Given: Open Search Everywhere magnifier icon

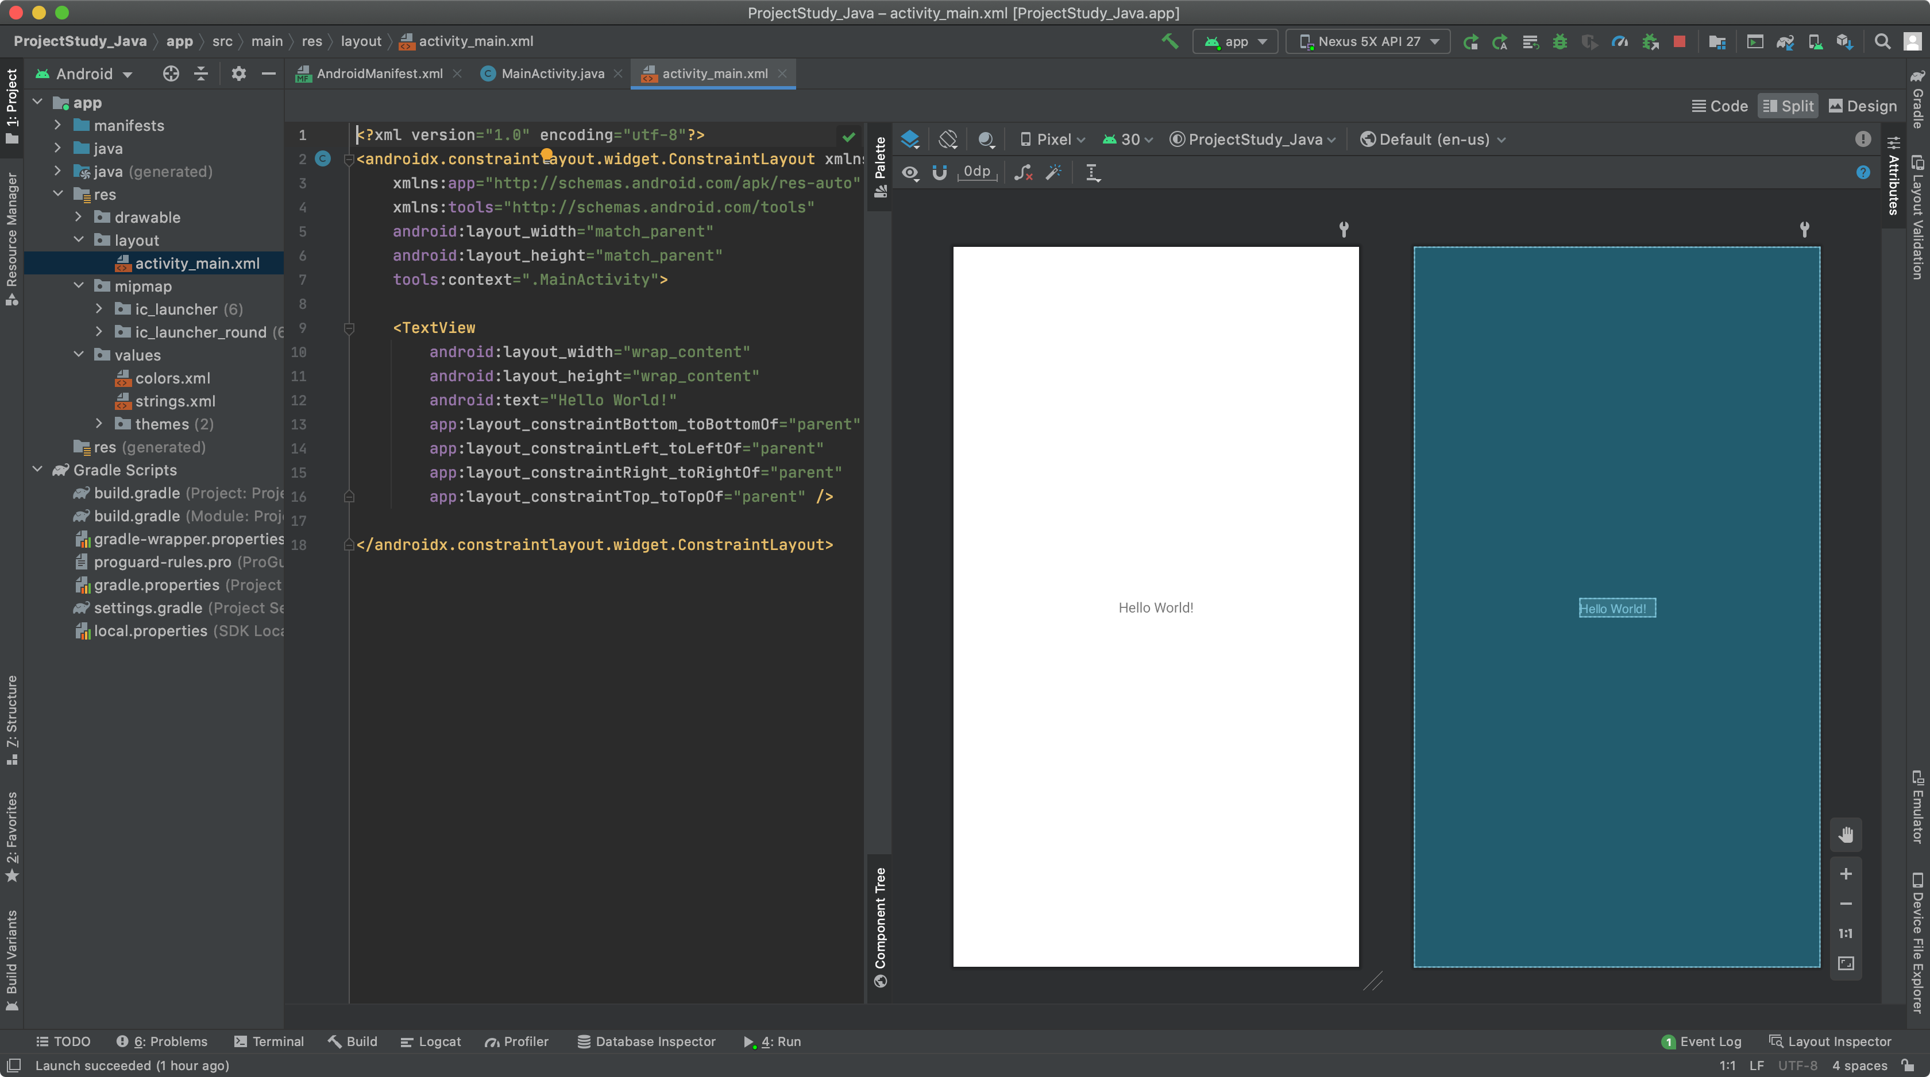Looking at the screenshot, I should [x=1882, y=42].
